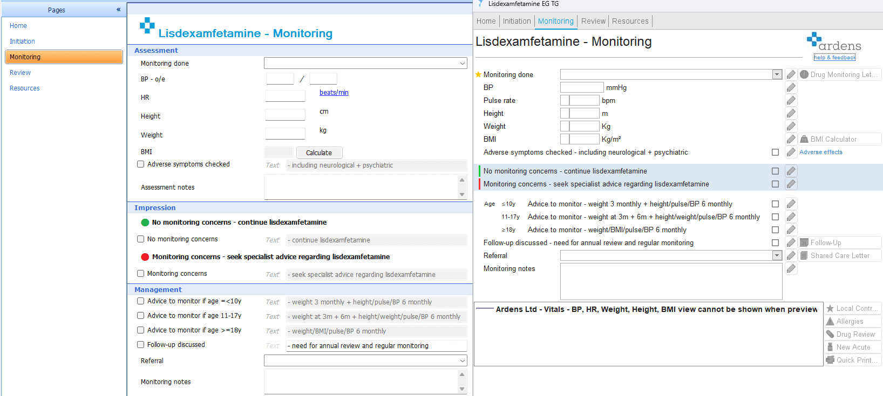Open Drug Monitoring Letter icon button
This screenshot has height=396, width=883.
pyautogui.click(x=804, y=74)
